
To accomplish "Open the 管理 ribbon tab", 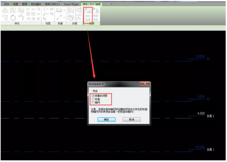I will pos(25,4).
